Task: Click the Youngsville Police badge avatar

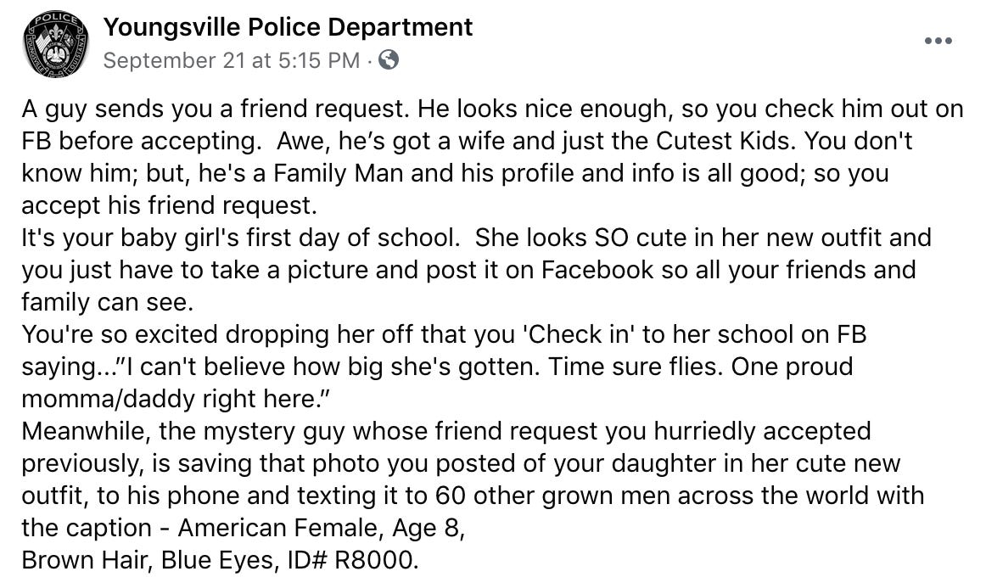Action: (x=55, y=45)
